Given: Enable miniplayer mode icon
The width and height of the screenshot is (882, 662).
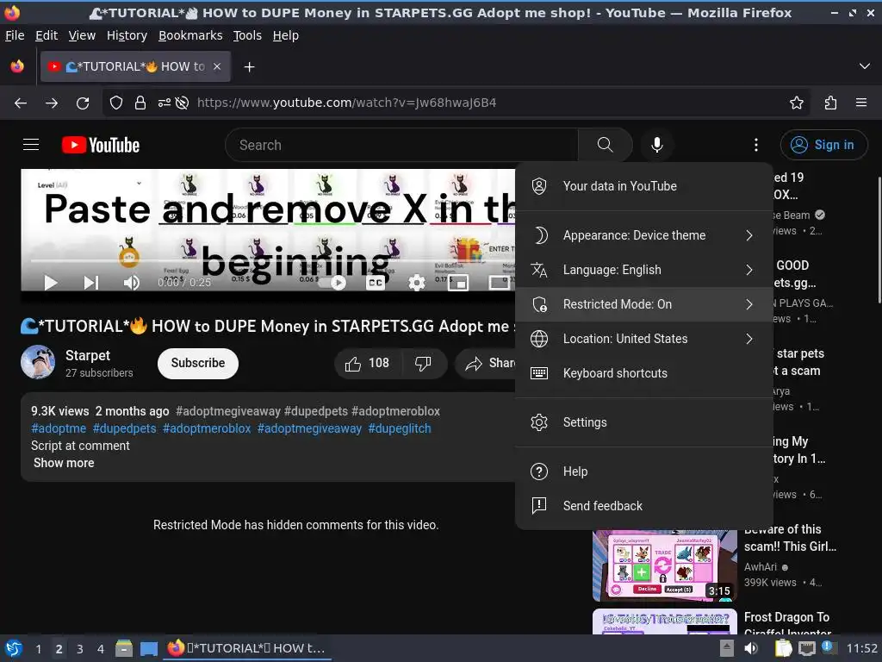Looking at the screenshot, I should point(458,283).
